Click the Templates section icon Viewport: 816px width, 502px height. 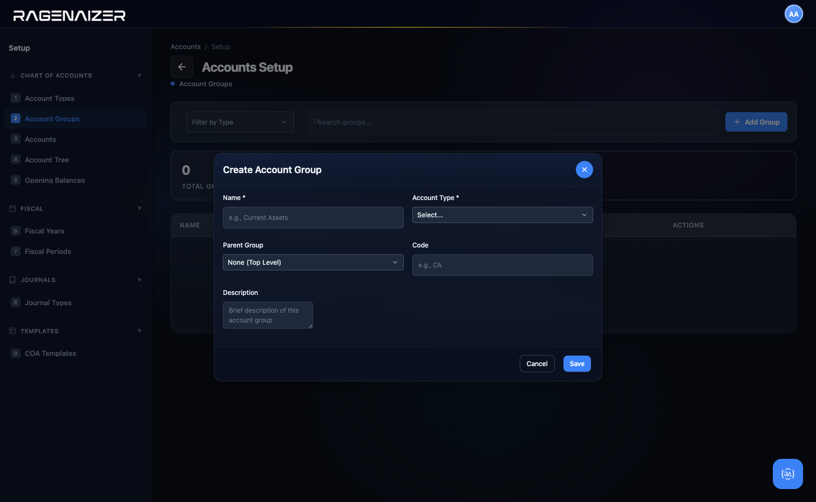pos(12,331)
